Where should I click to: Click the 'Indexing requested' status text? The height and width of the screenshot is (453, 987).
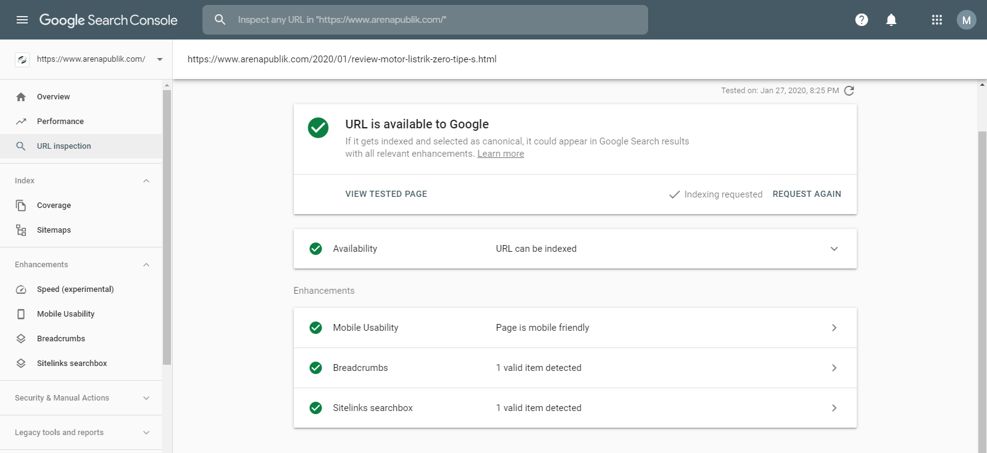tap(723, 194)
